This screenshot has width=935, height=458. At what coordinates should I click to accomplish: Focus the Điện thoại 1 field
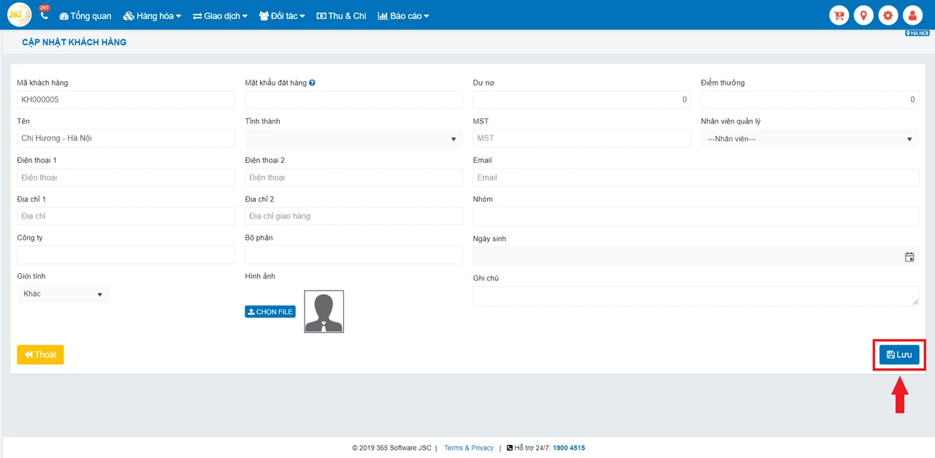(126, 178)
